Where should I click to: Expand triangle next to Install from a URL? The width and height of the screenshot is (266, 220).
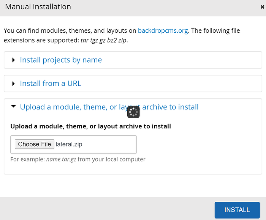coord(13,84)
